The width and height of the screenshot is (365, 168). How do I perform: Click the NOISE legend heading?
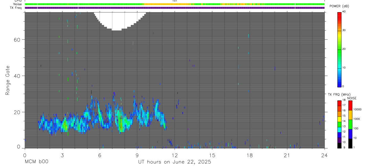[x=352, y=98]
